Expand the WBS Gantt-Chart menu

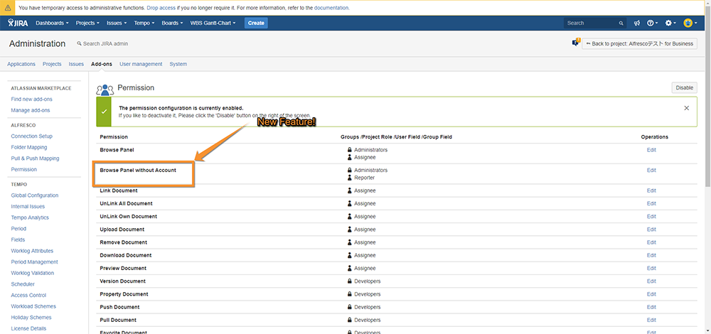[x=213, y=23]
